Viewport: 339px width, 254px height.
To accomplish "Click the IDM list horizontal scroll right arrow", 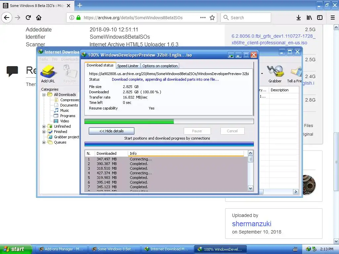I will (x=296, y=191).
